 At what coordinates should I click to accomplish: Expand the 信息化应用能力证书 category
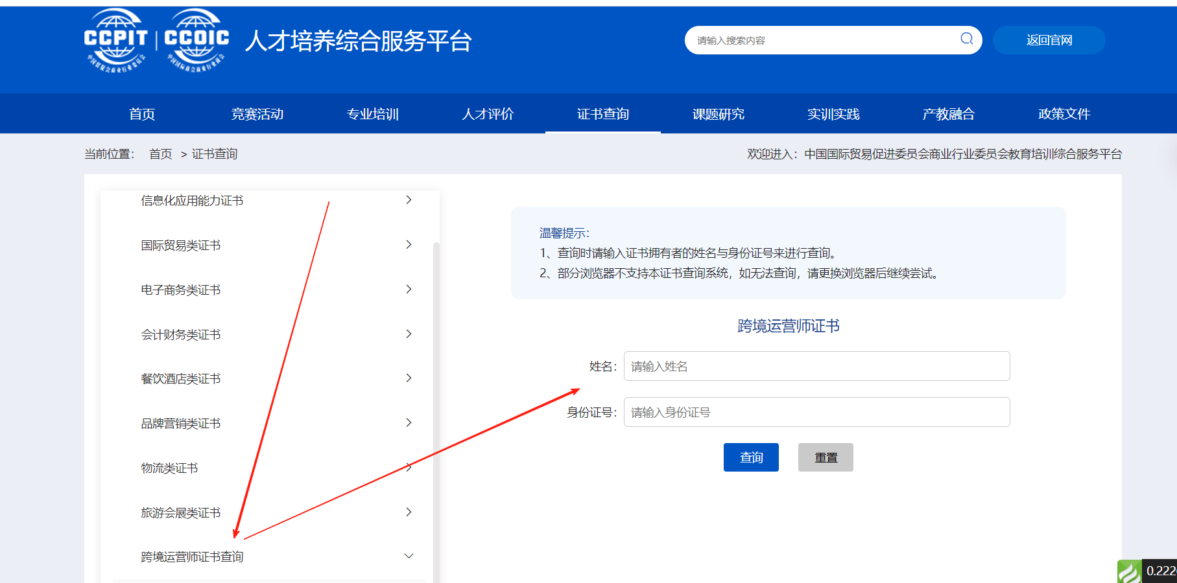[192, 201]
